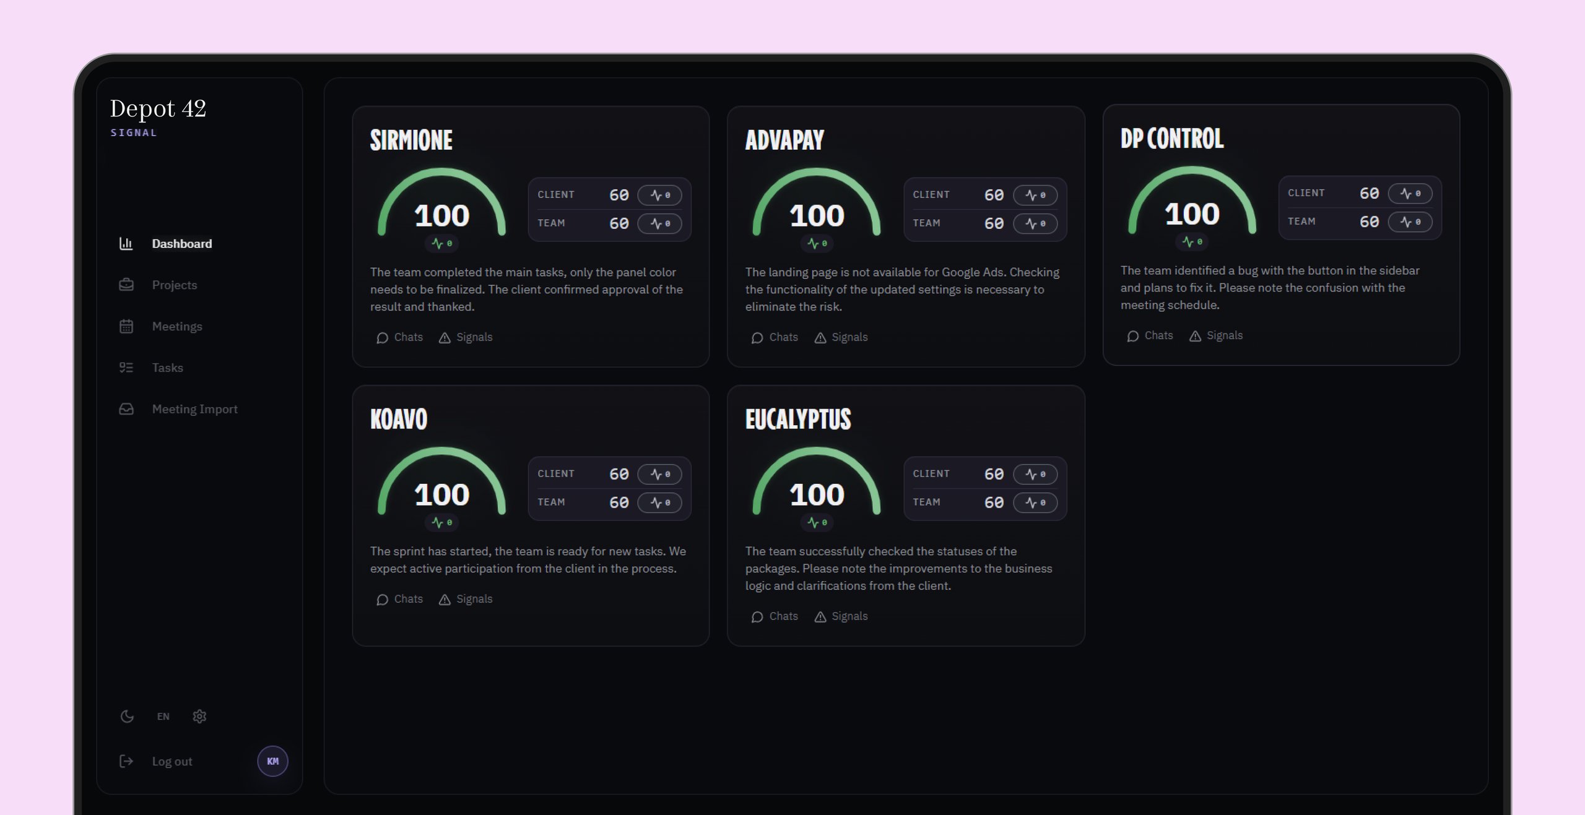Select Tasks in the sidebar
The height and width of the screenshot is (815, 1585).
(168, 368)
